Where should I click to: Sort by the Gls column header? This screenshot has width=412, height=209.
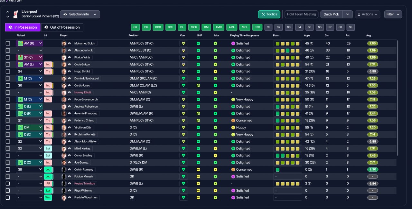[x=327, y=35]
